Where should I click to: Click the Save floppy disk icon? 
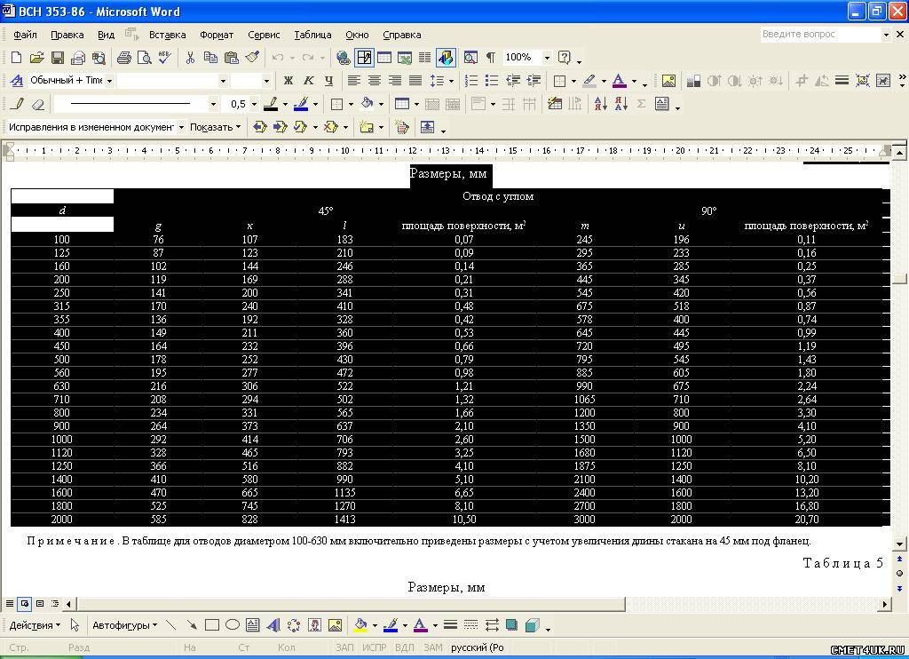58,58
